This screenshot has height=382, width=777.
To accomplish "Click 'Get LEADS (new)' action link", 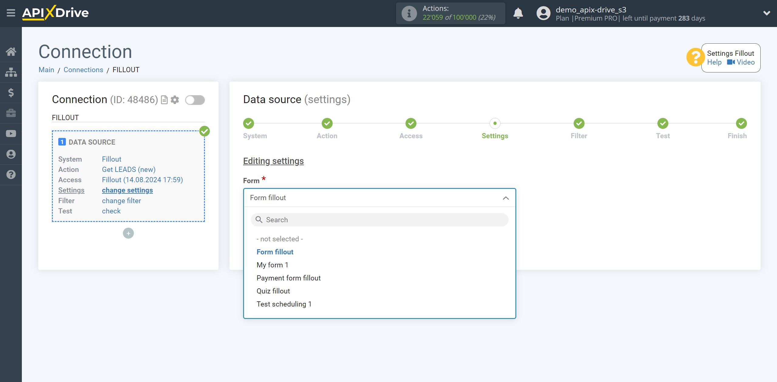I will tap(129, 169).
